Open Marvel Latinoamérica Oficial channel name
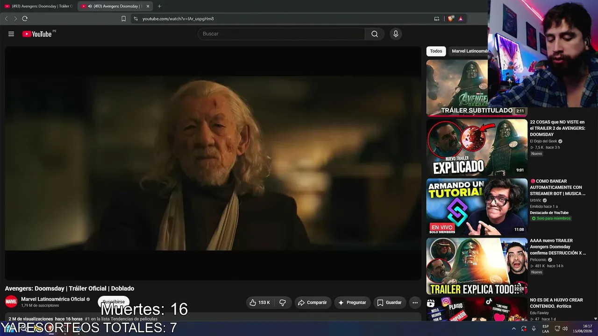This screenshot has height=336, width=598. pyautogui.click(x=53, y=299)
